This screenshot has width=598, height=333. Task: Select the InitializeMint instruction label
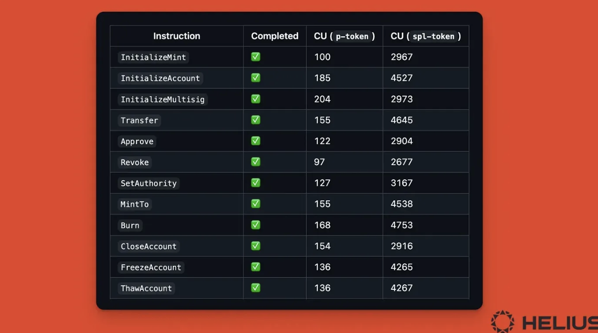point(153,57)
